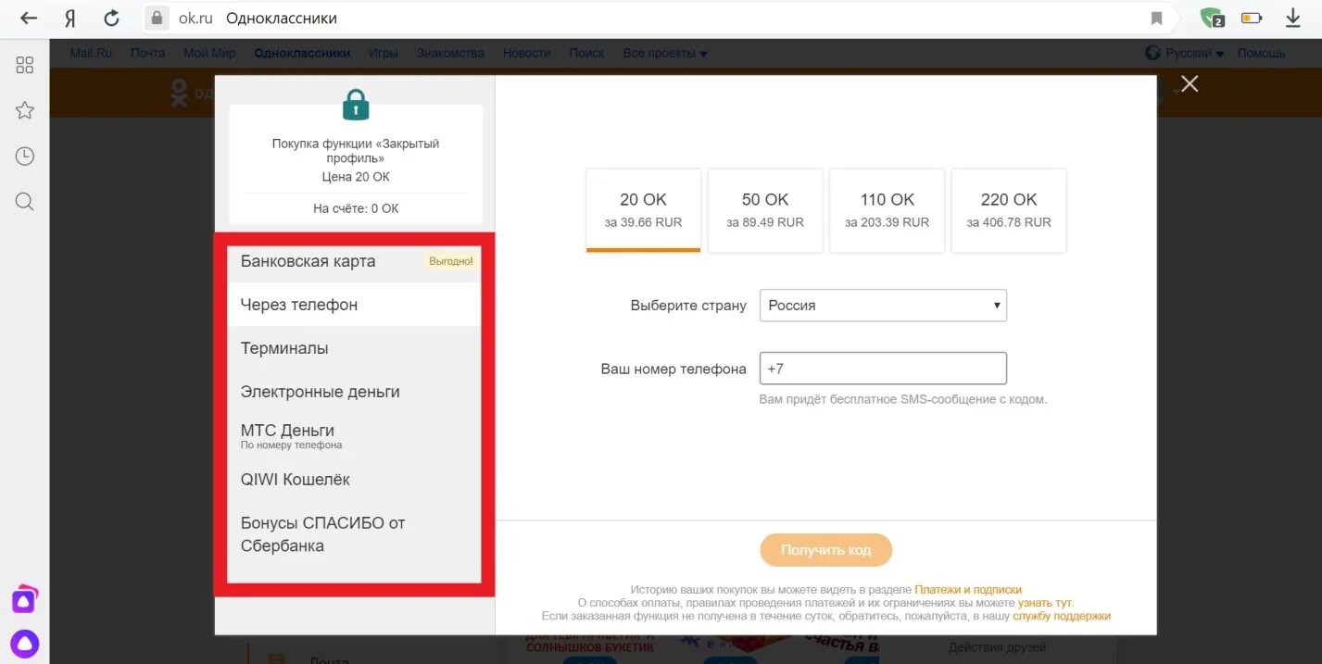Image resolution: width=1322 pixels, height=664 pixels.
Task: Open Новости link in top bar
Action: (527, 54)
